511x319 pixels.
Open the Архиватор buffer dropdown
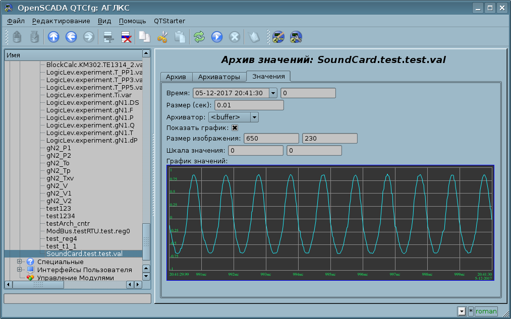point(254,117)
